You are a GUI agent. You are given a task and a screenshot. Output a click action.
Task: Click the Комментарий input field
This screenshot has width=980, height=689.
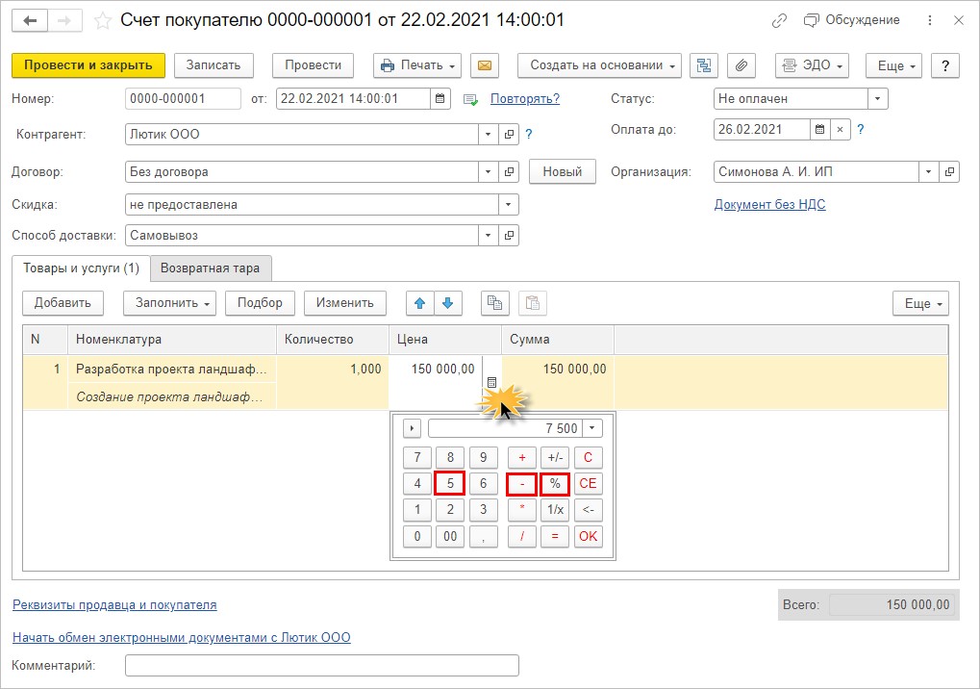point(321,665)
